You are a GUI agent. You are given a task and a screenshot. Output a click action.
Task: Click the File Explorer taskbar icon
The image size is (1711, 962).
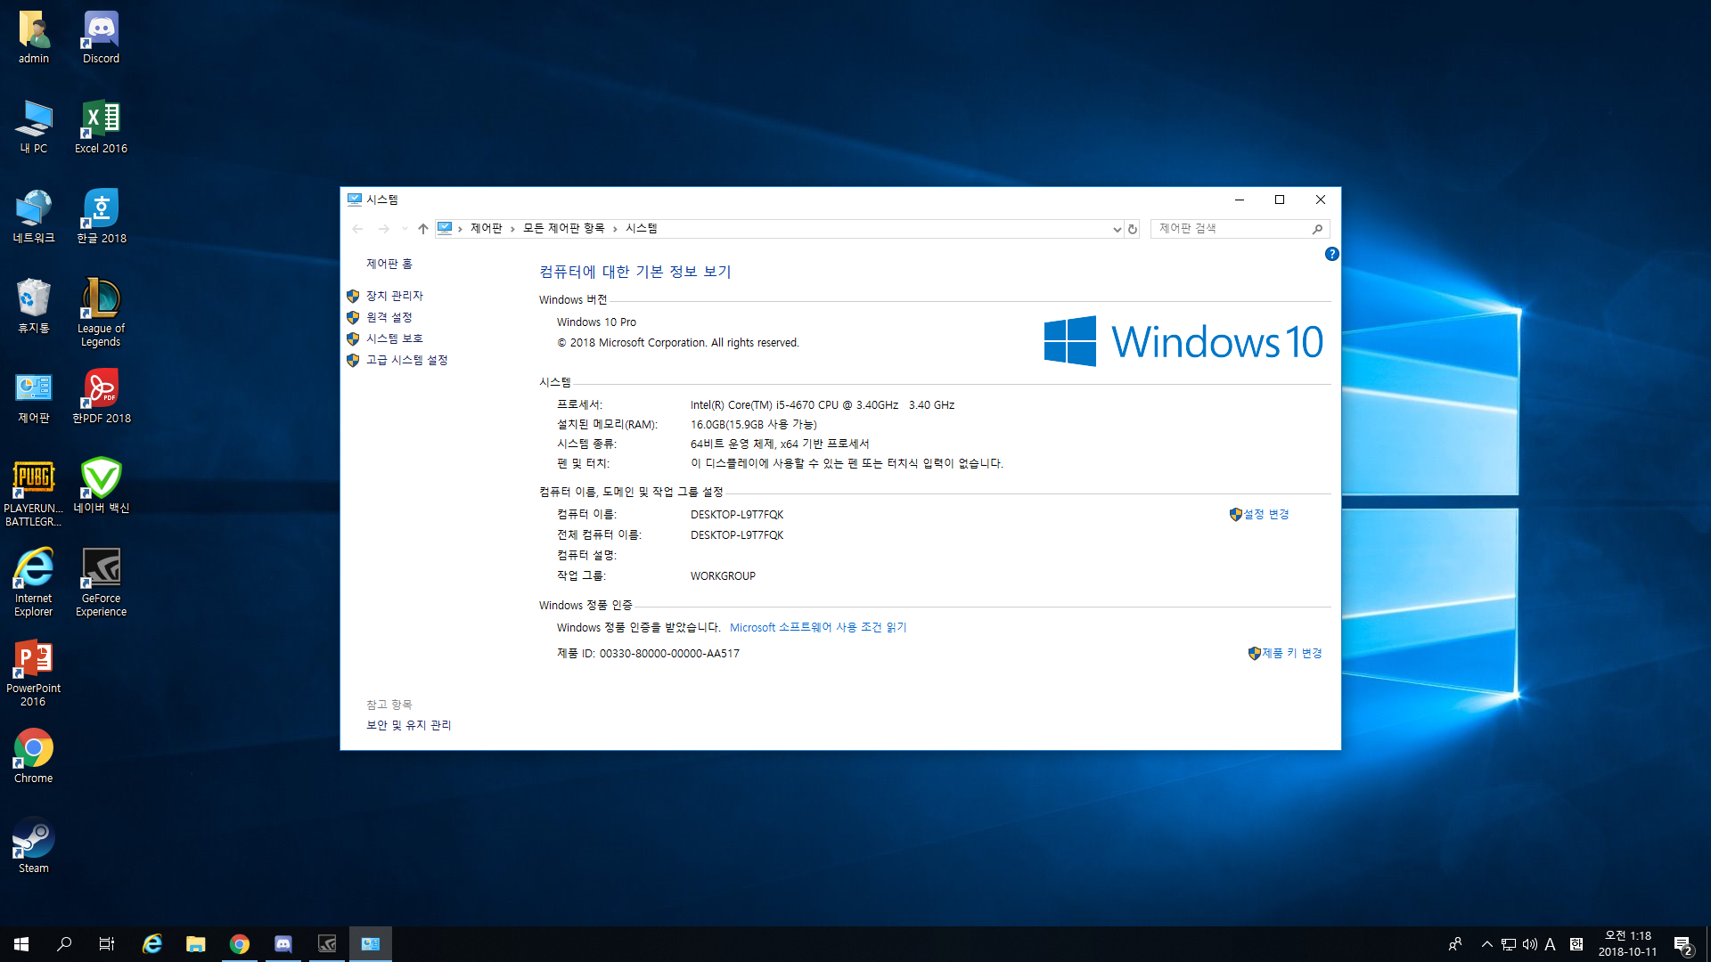tap(195, 944)
